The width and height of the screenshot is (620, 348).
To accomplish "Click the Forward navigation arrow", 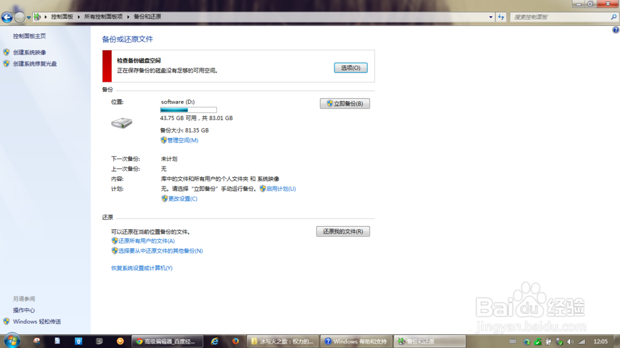I will (19, 17).
